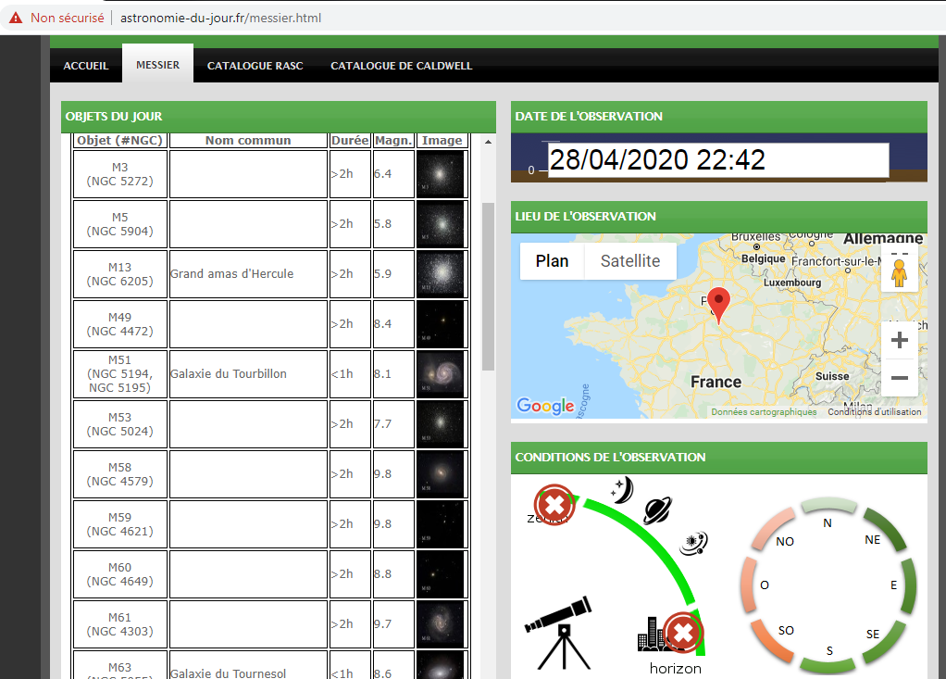Select the MESSIER tab

[x=157, y=64]
